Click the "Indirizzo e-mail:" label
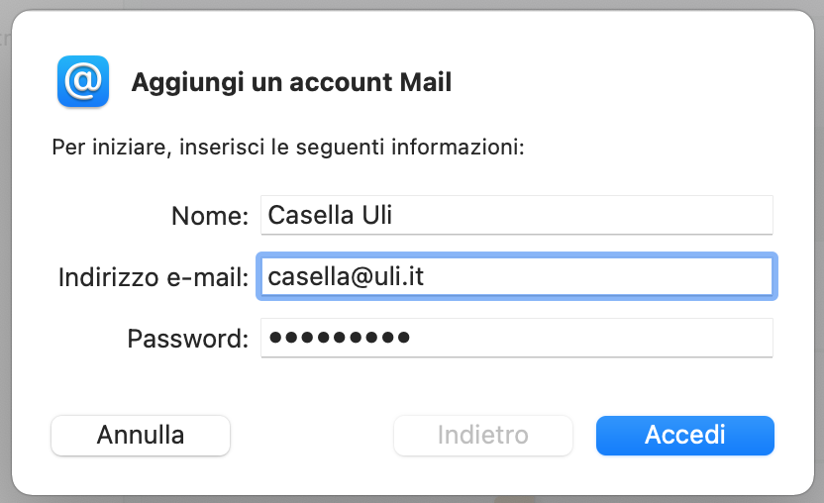This screenshot has width=824, height=503. pos(154,277)
